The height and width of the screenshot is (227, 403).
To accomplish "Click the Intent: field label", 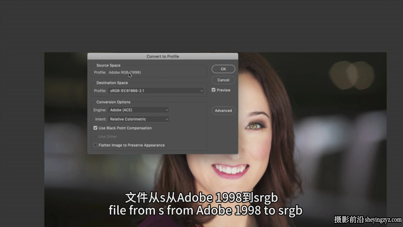I will [101, 119].
